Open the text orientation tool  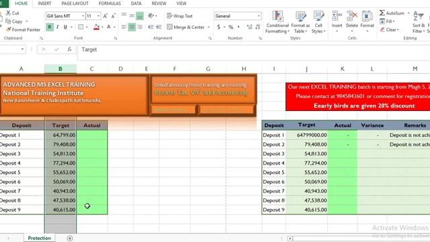pos(150,15)
